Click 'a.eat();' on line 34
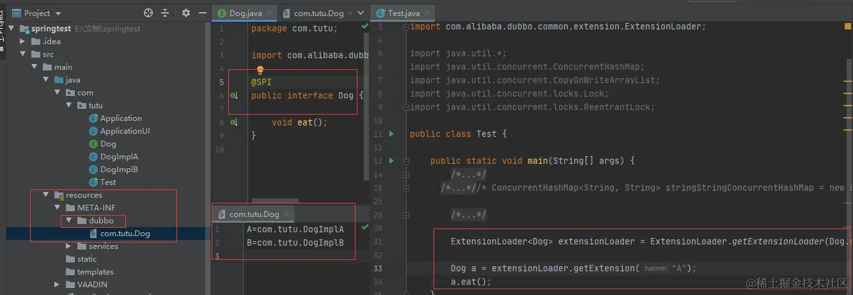 coord(471,282)
